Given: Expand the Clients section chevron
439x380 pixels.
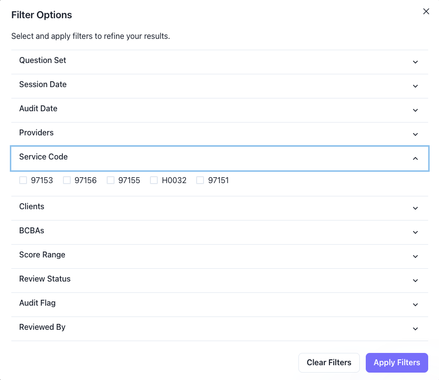Looking at the screenshot, I should [415, 208].
